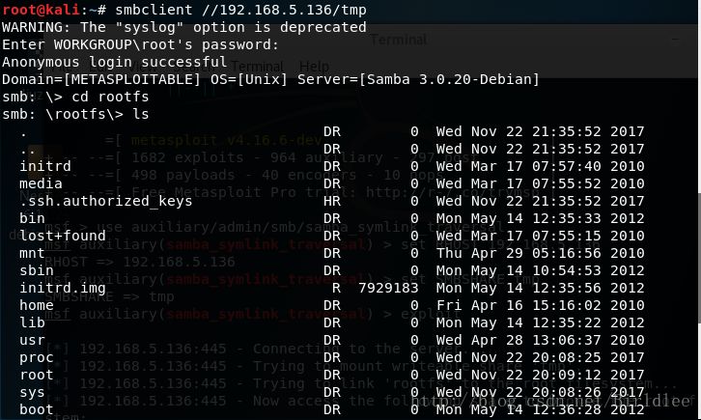Select the media directory entry
Viewport: 701px width, 420px height.
click(x=41, y=183)
